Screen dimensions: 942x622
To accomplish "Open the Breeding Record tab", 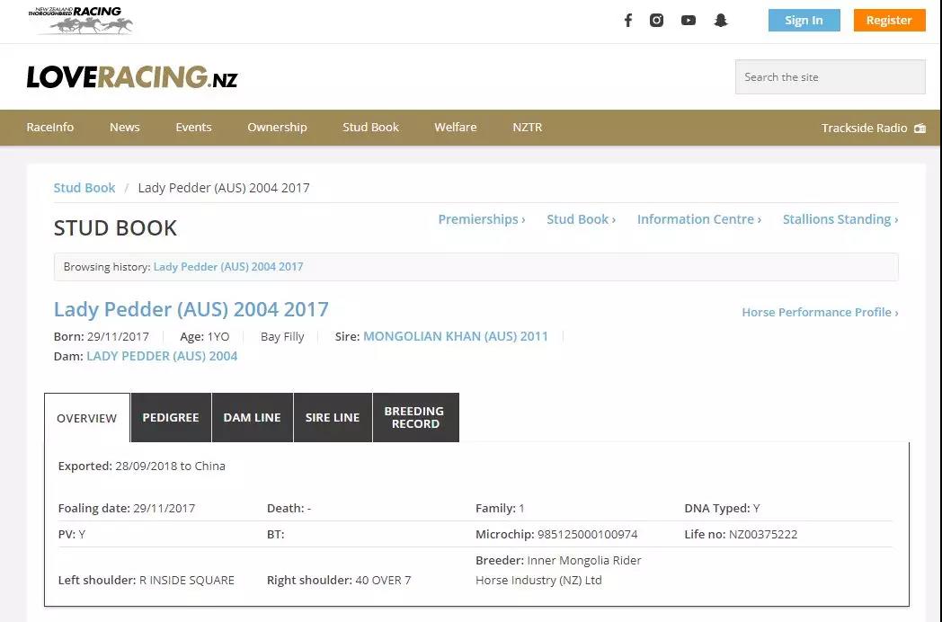I will coord(414,417).
